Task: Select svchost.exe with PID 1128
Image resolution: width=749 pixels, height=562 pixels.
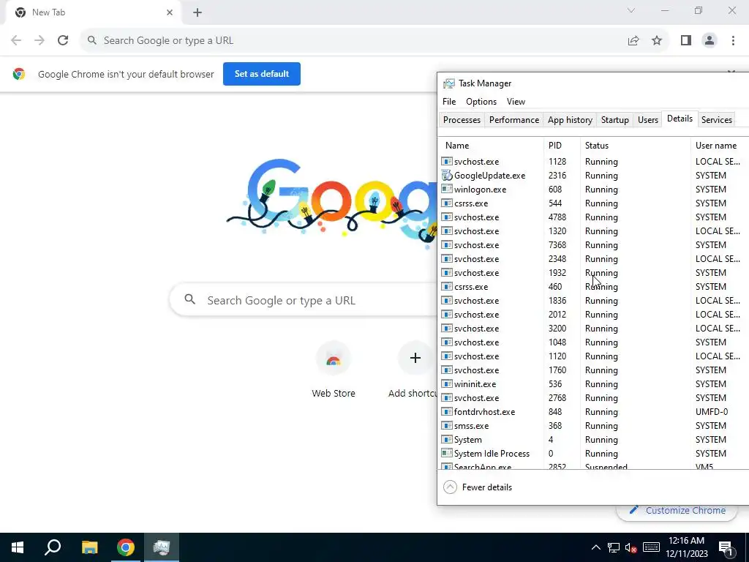Action: click(x=594, y=162)
